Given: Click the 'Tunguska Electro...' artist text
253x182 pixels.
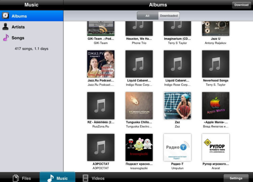Looking at the screenshot, I should 139,126.
